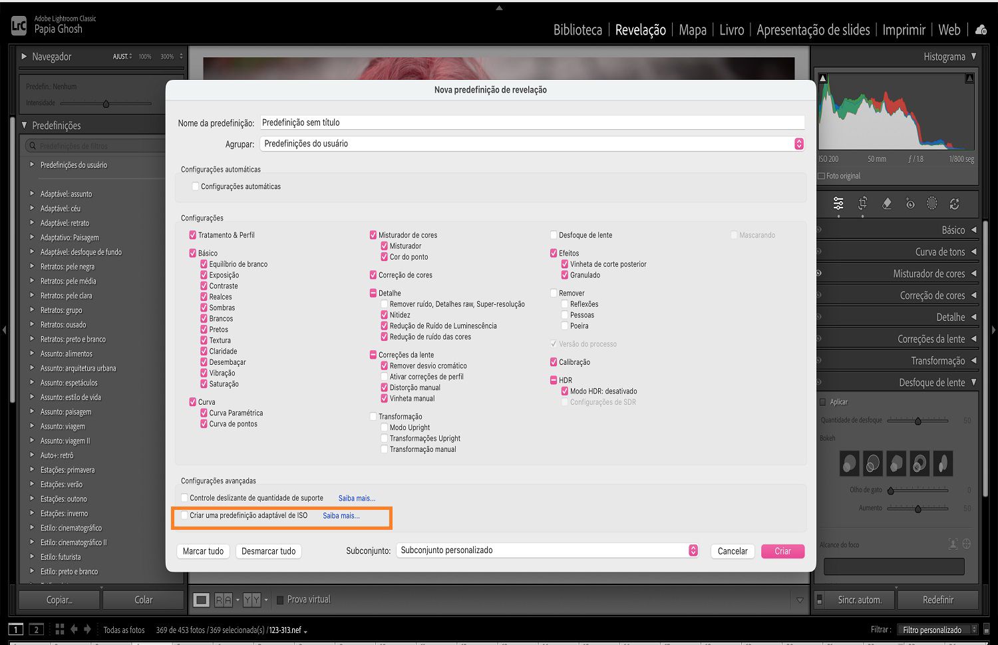Open the Apresentação de slides module
Viewport: 998px width, 645px height.
pos(813,30)
